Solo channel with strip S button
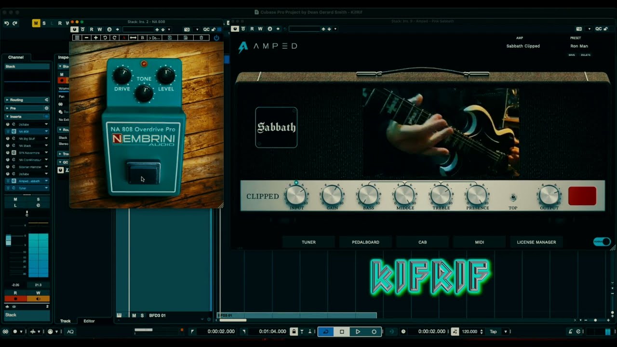Image resolution: width=617 pixels, height=347 pixels. tap(39, 199)
